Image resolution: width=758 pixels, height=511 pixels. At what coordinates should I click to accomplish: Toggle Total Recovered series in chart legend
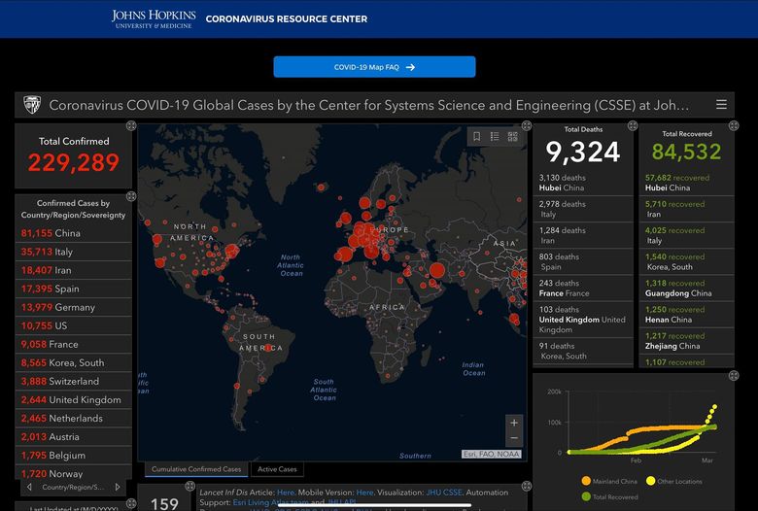[609, 496]
